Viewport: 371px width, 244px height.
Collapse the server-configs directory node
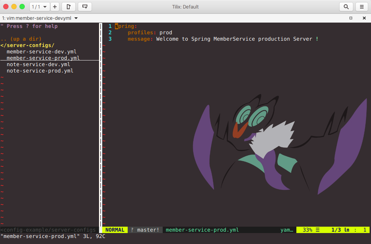click(28, 45)
